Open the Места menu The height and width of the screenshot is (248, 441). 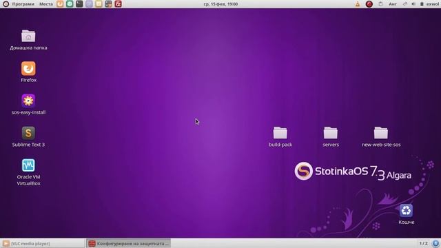46,4
